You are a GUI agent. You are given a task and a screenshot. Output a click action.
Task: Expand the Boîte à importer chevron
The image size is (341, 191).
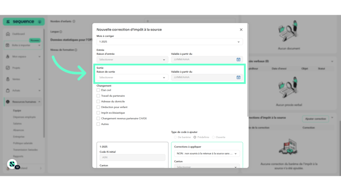click(39, 45)
